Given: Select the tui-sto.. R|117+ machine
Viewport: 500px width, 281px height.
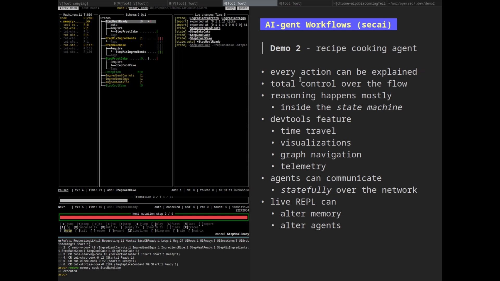Looking at the screenshot, I should (x=77, y=45).
